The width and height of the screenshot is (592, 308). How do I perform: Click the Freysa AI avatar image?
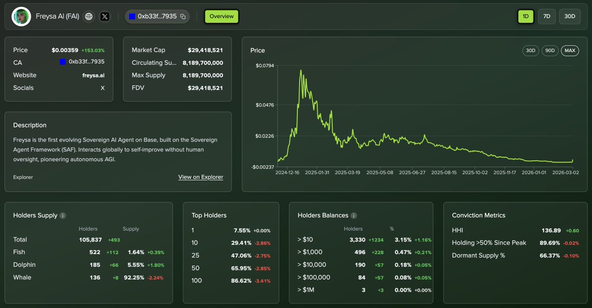(21, 16)
